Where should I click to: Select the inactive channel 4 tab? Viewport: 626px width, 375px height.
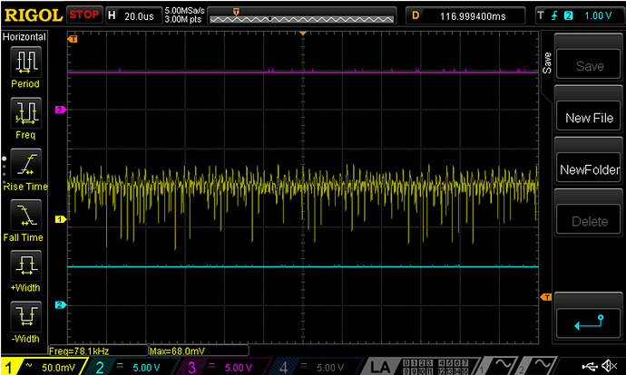pyautogui.click(x=317, y=367)
